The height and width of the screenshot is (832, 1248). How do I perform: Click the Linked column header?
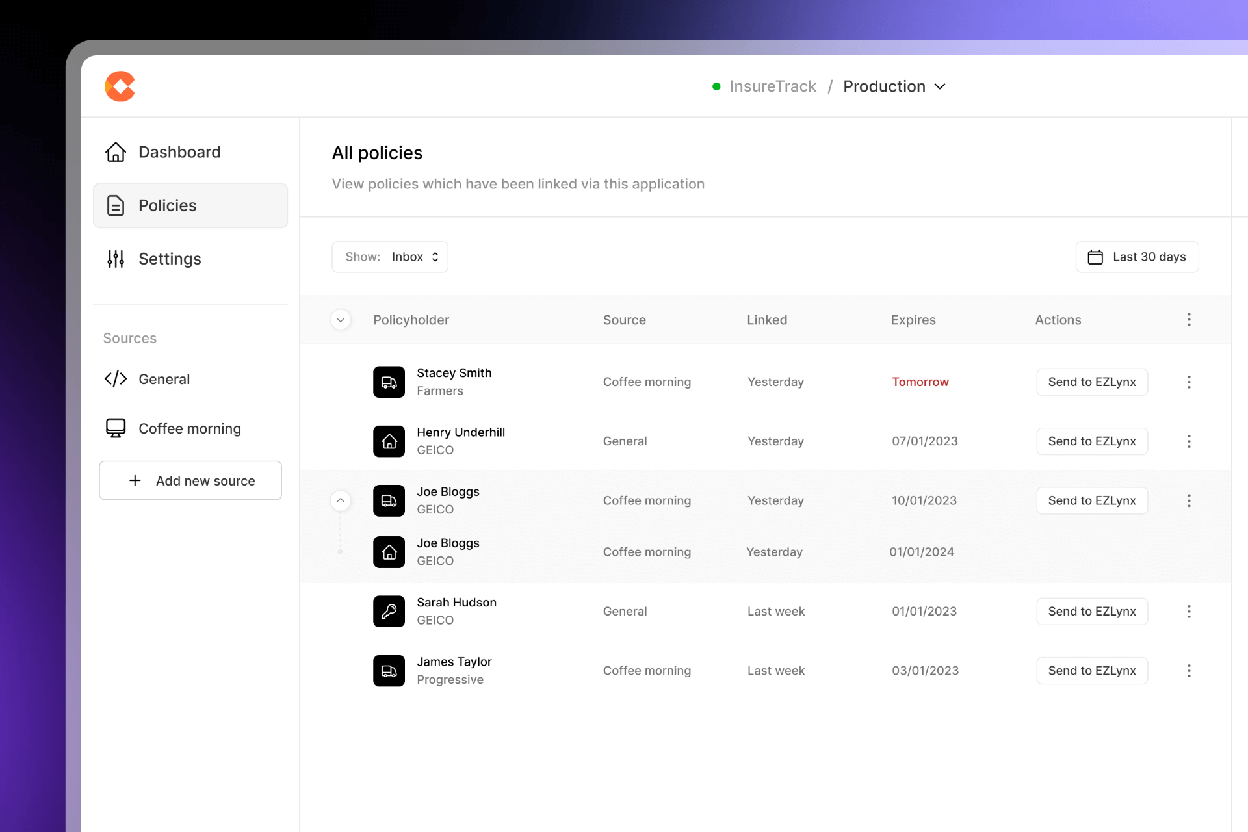(x=767, y=320)
